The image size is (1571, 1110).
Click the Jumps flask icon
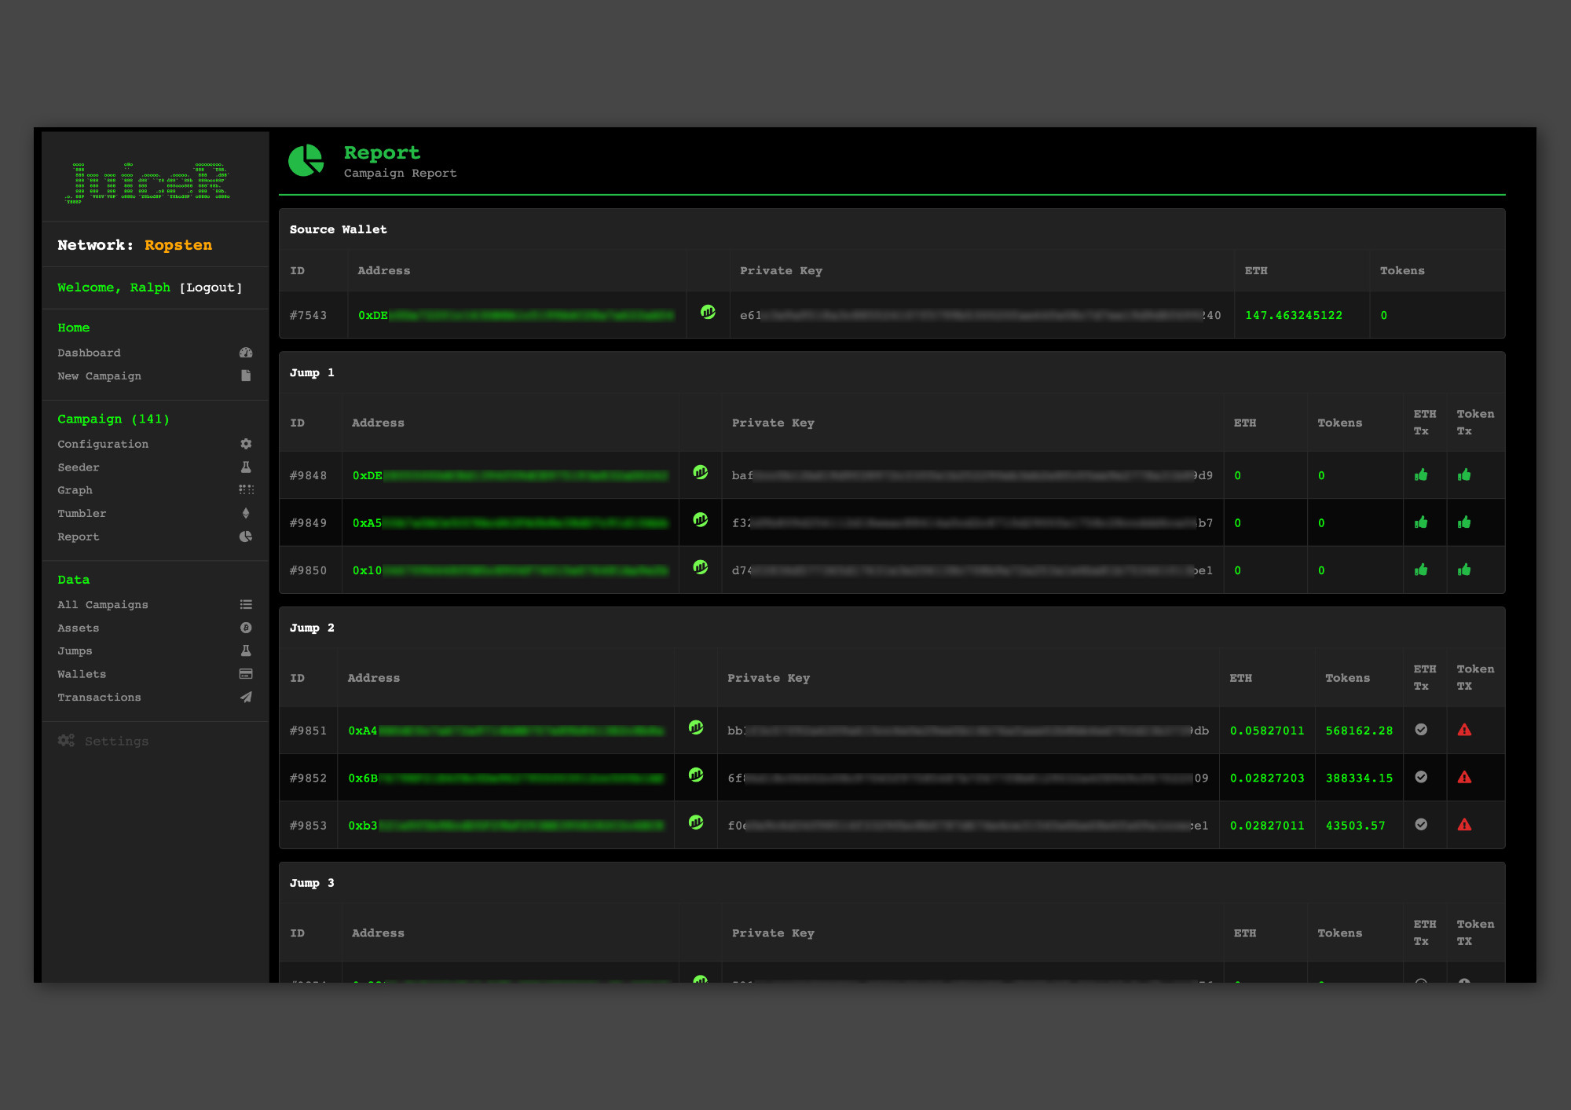[246, 650]
